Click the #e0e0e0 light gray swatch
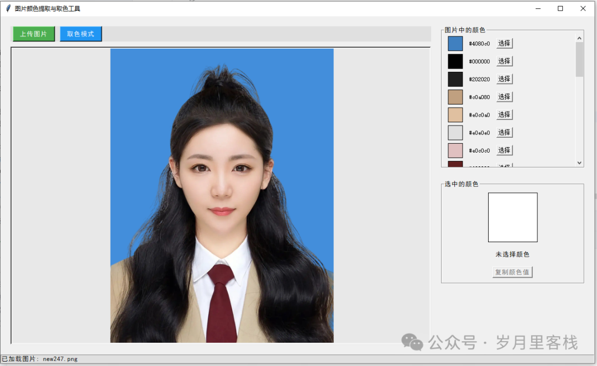 455,133
